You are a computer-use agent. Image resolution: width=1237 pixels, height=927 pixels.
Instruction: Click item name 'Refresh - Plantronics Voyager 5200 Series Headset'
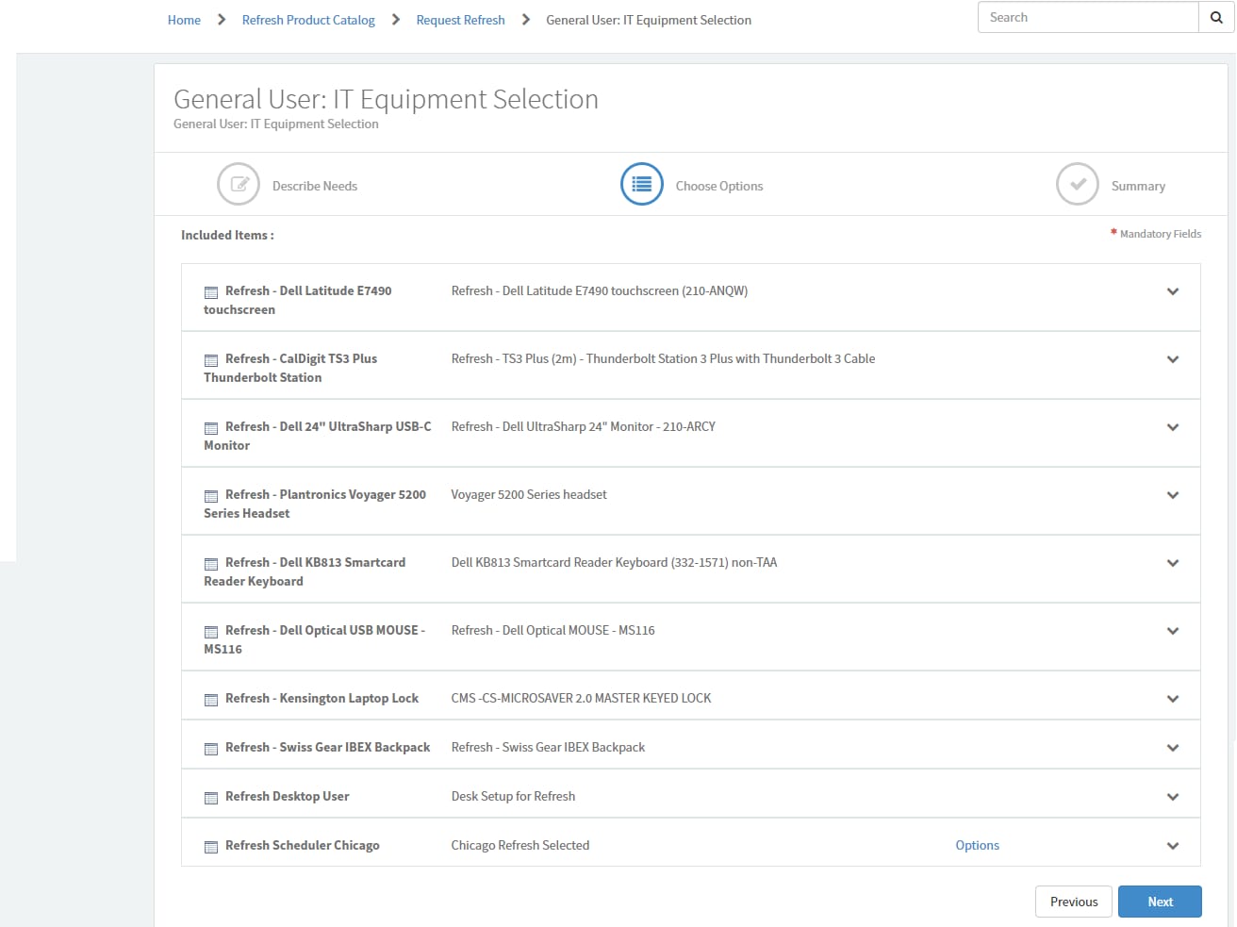(315, 504)
